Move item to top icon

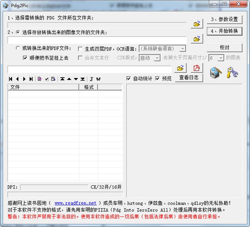pyautogui.click(x=62, y=79)
